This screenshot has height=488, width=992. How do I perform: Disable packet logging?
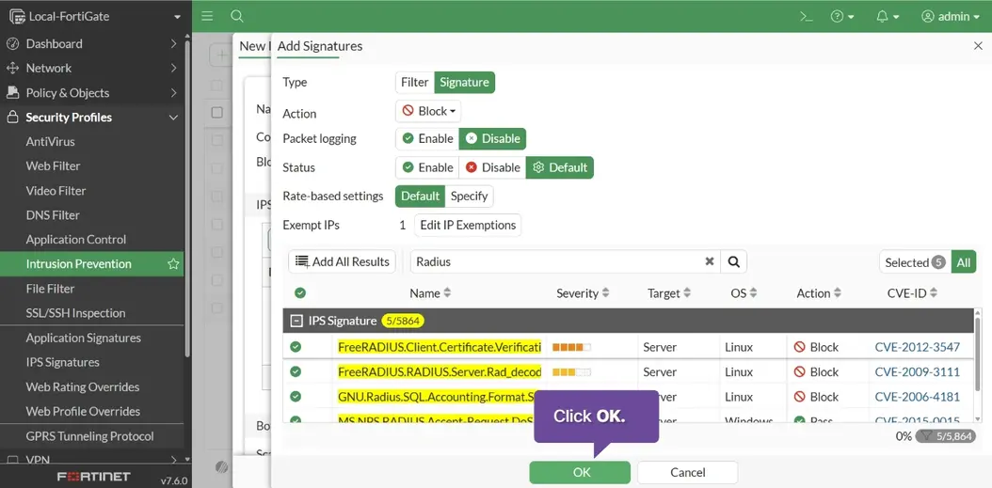[492, 138]
